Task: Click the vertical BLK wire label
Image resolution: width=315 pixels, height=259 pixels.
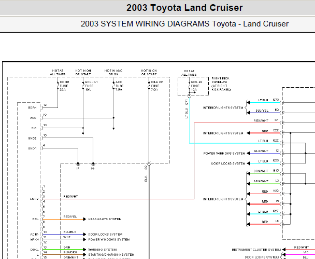Action: 146,179
